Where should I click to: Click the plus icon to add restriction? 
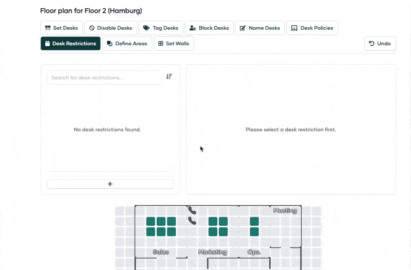(x=110, y=184)
